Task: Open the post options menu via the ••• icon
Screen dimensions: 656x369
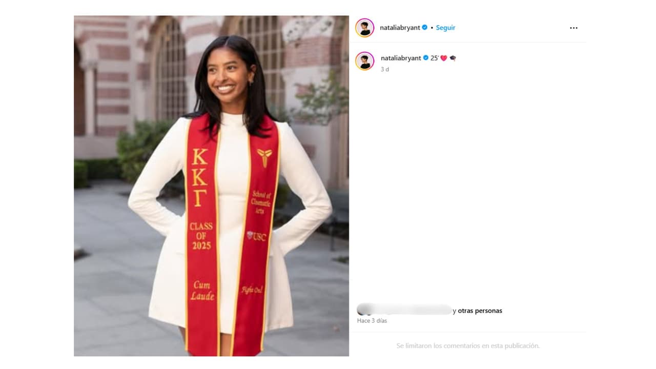Action: [x=573, y=28]
